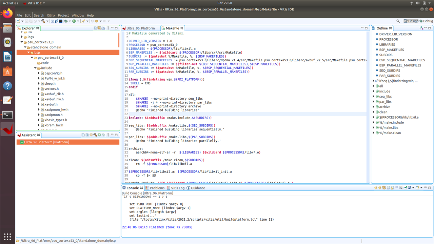Screen dimensions: 434x244
Task: Click Pin Console icon
Action: pos(405,188)
